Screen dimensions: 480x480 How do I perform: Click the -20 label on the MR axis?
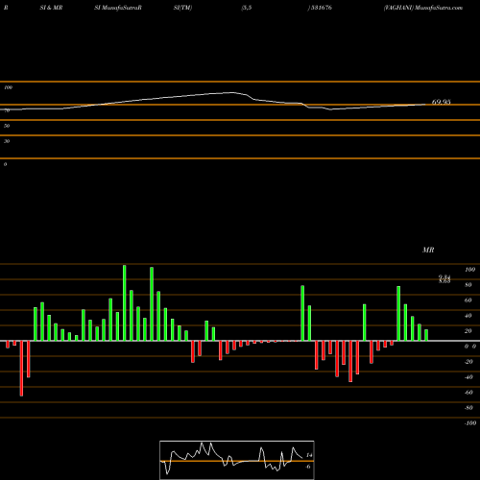[x=468, y=362]
